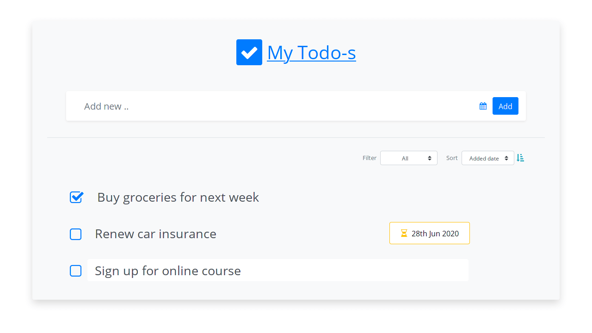This screenshot has width=592, height=333.
Task: Mark Sign up for online course as done
Action: click(x=76, y=271)
